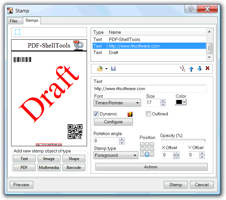The height and width of the screenshot is (200, 226).
Task: Add new Barcode stamp object
Action: click(x=74, y=168)
